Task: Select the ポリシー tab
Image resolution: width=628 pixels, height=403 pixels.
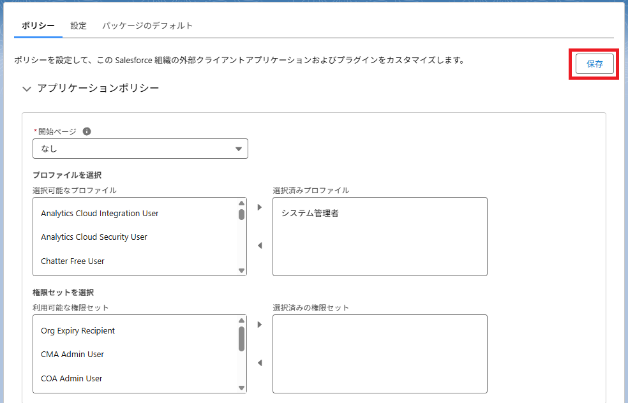Action: coord(38,26)
